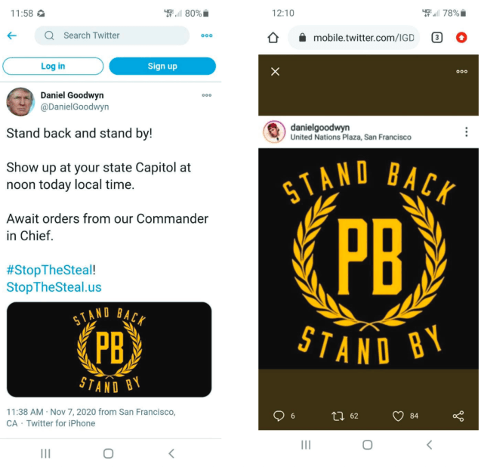Close the image viewer with the X
The height and width of the screenshot is (467, 484).
[x=275, y=72]
